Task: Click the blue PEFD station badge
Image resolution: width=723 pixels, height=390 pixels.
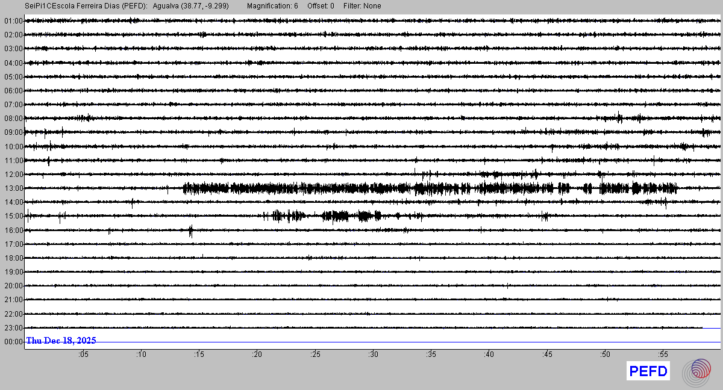Action: point(648,371)
